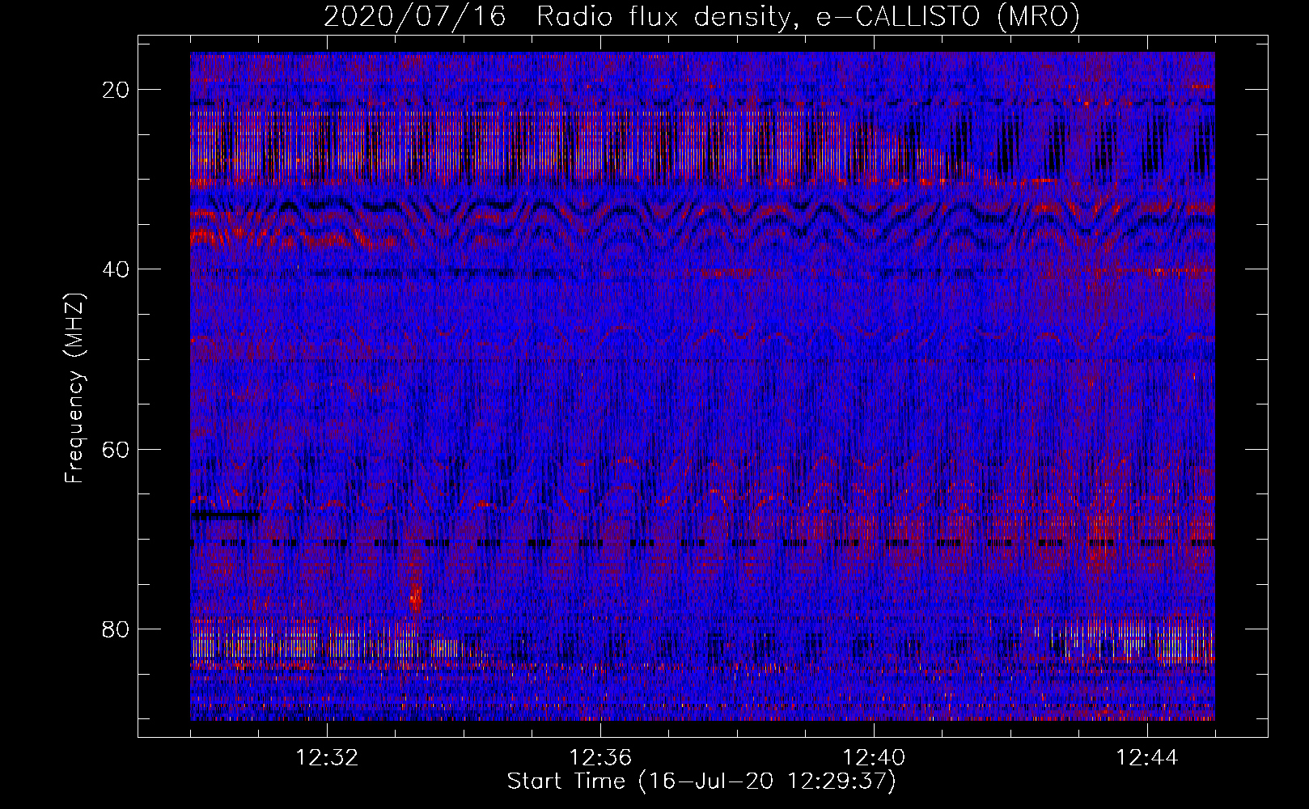Click the 80 frequency tick label

coord(116,629)
